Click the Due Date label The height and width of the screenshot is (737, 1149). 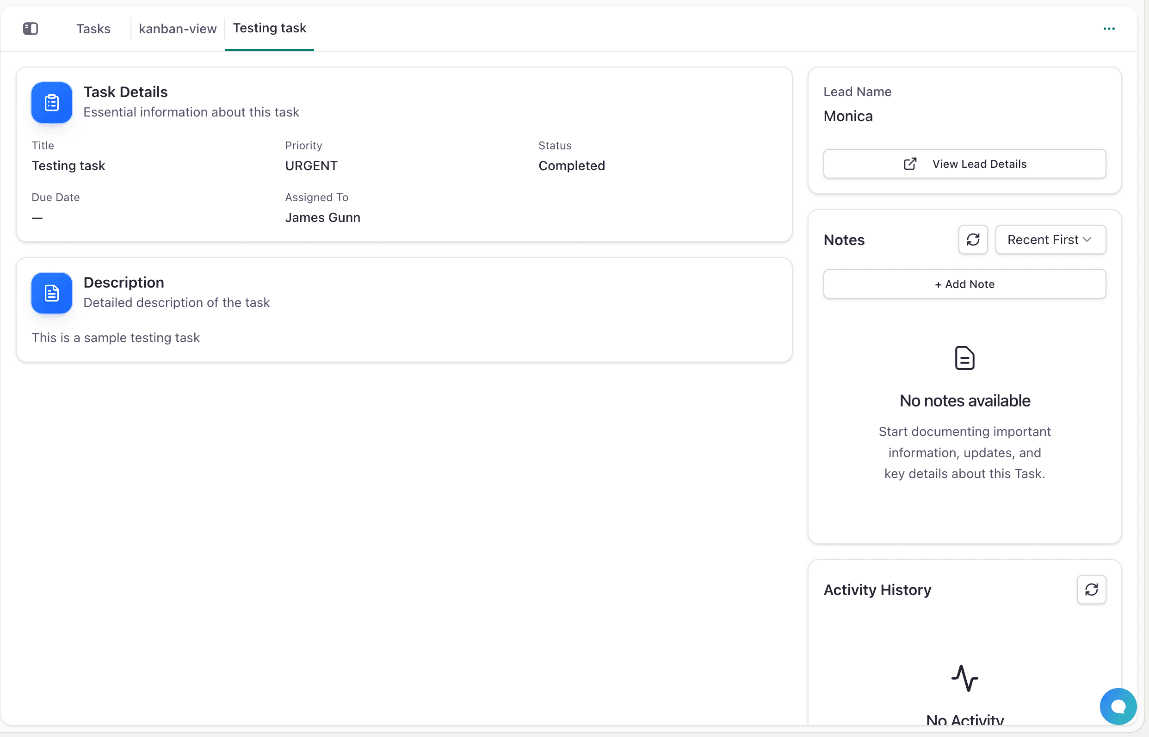point(56,197)
